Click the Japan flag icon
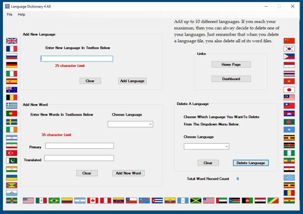This screenshot has height=214, width=303. [x=289, y=89]
